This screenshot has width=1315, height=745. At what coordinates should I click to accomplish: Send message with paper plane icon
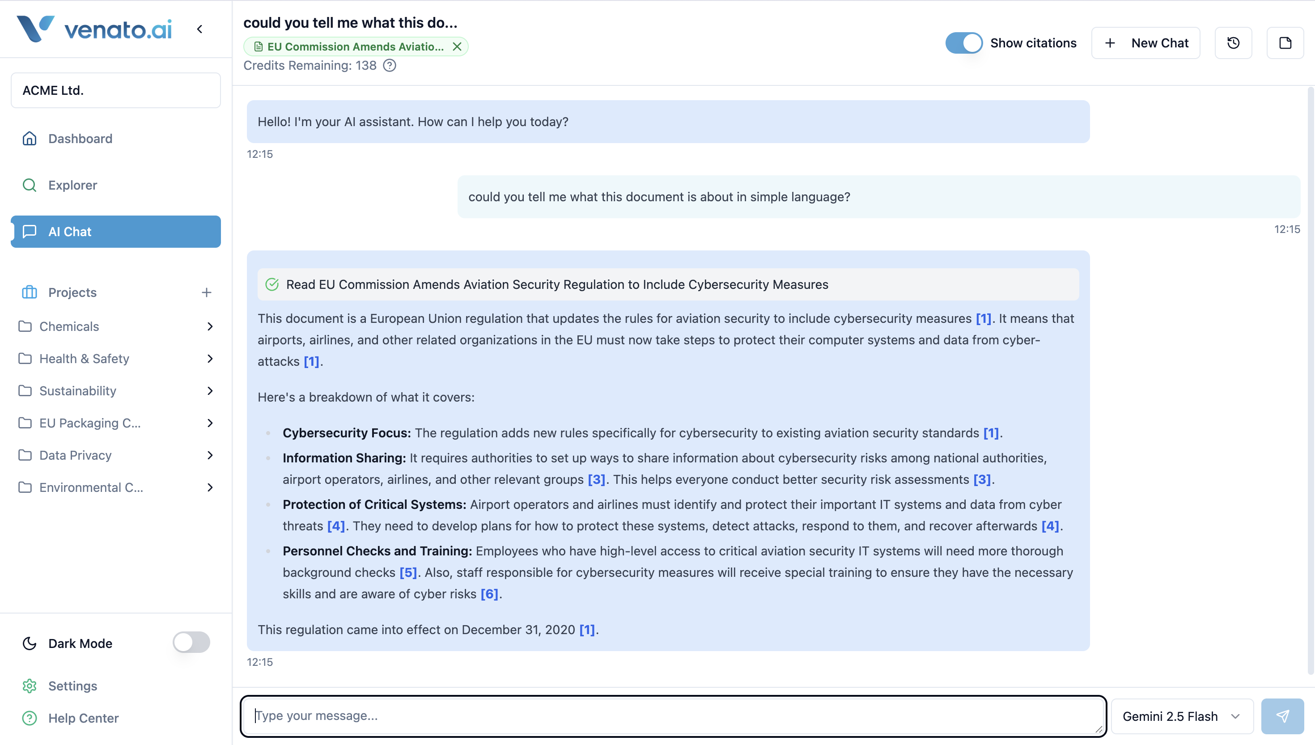click(1282, 716)
